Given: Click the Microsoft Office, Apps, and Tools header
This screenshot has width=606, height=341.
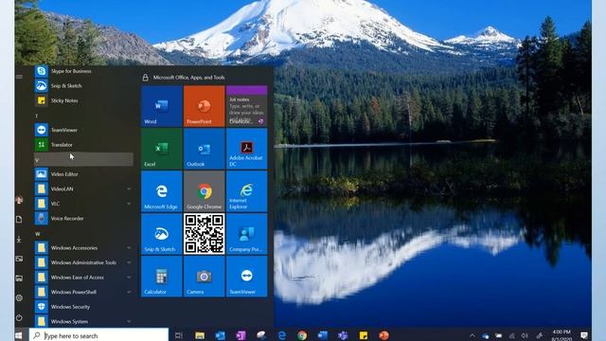Looking at the screenshot, I should click(x=188, y=78).
